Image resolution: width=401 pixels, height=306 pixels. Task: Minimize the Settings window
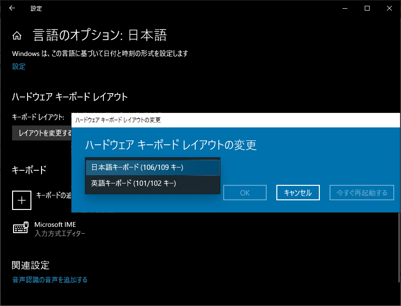344,8
